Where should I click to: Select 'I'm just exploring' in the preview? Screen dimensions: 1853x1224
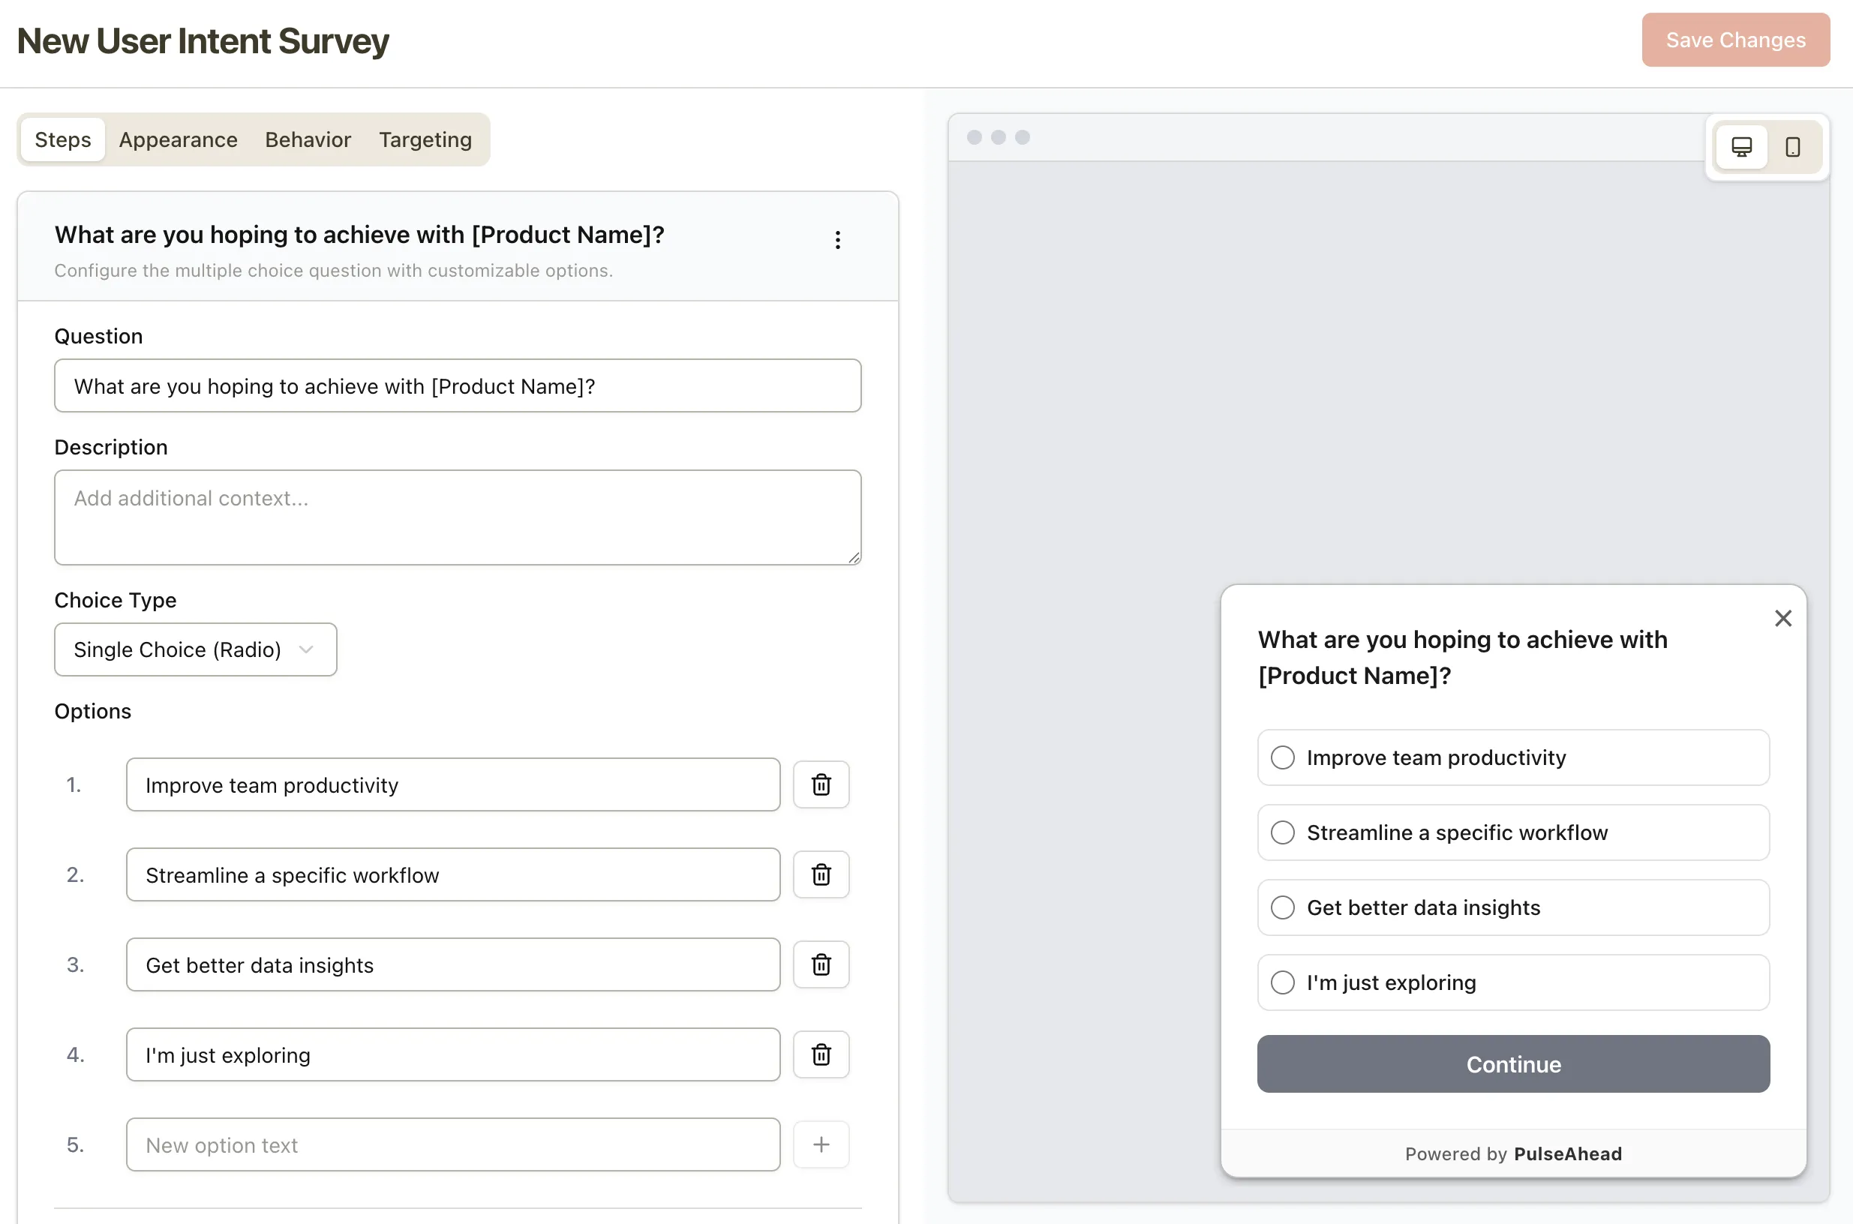point(1281,982)
